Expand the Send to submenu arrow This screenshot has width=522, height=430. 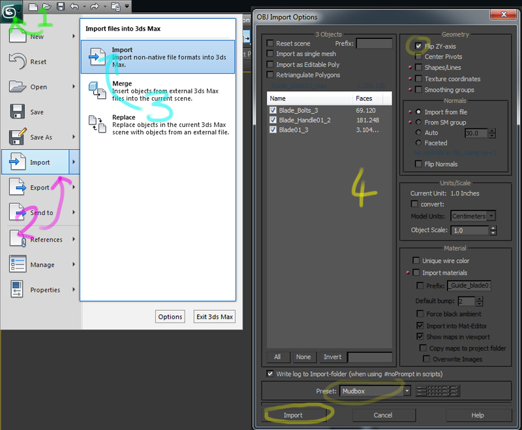[74, 212]
